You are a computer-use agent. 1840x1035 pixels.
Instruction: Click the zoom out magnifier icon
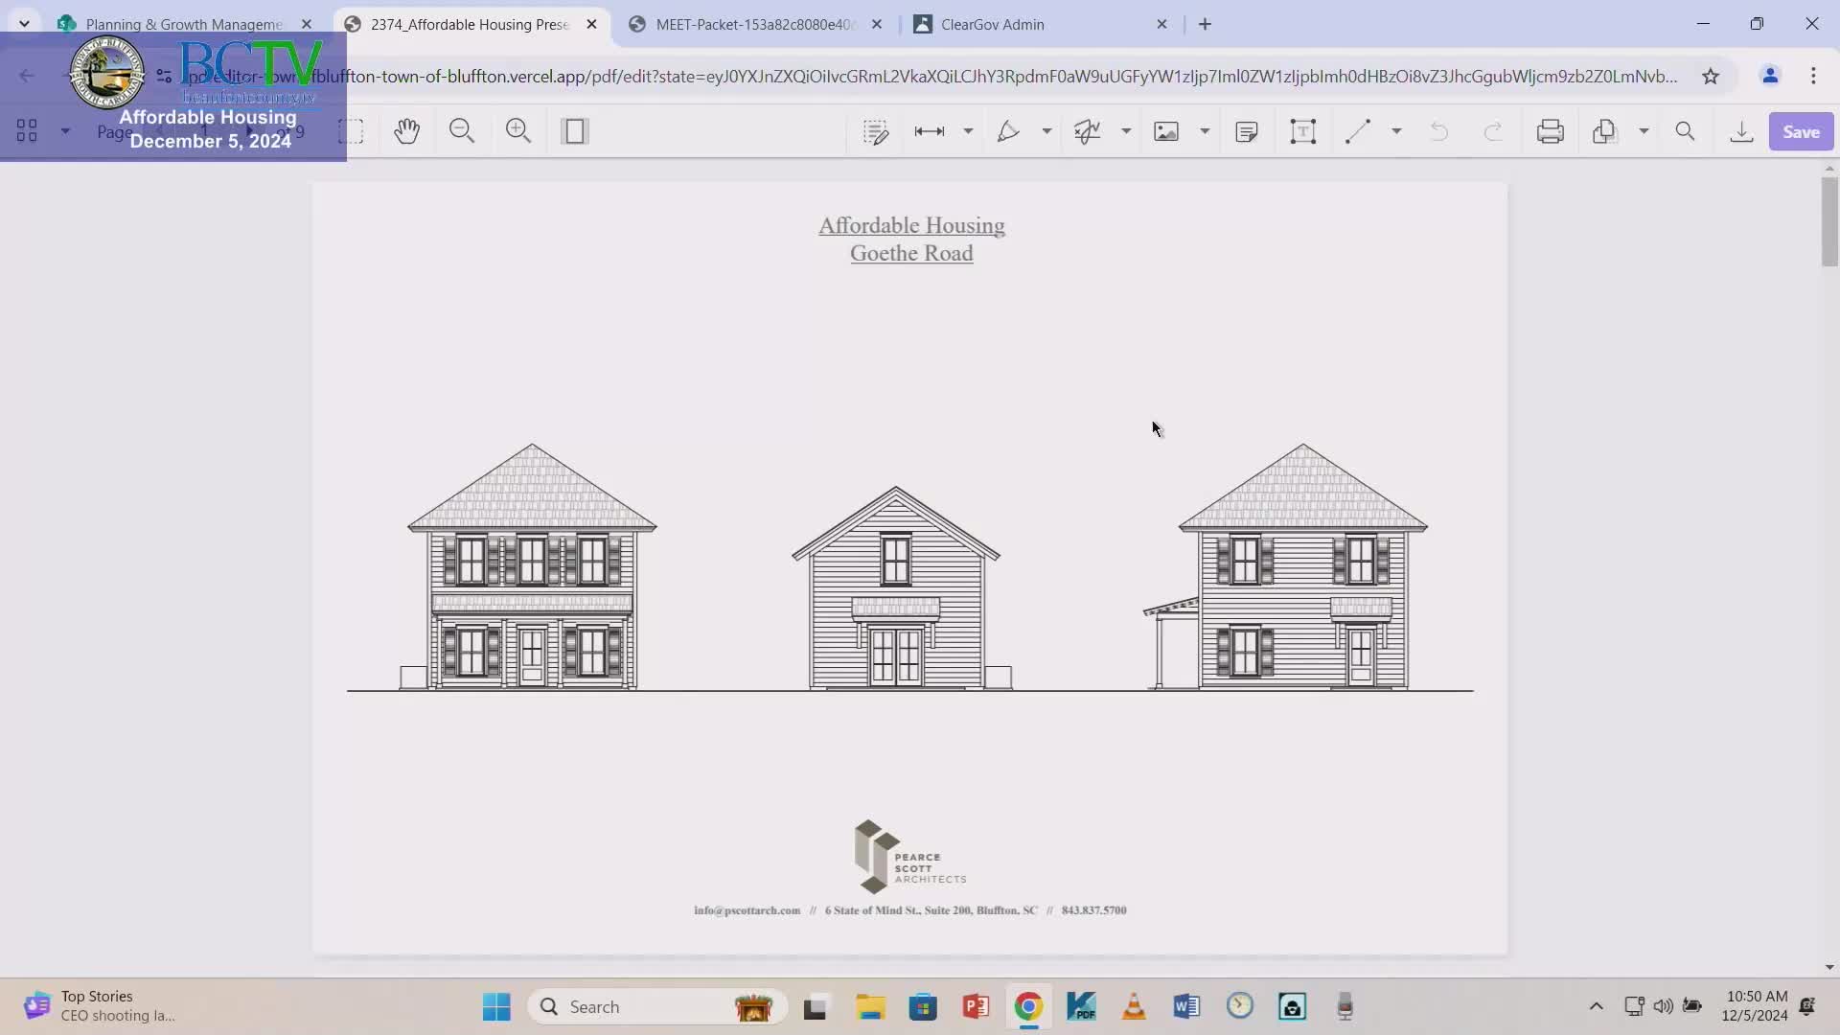[x=462, y=131]
